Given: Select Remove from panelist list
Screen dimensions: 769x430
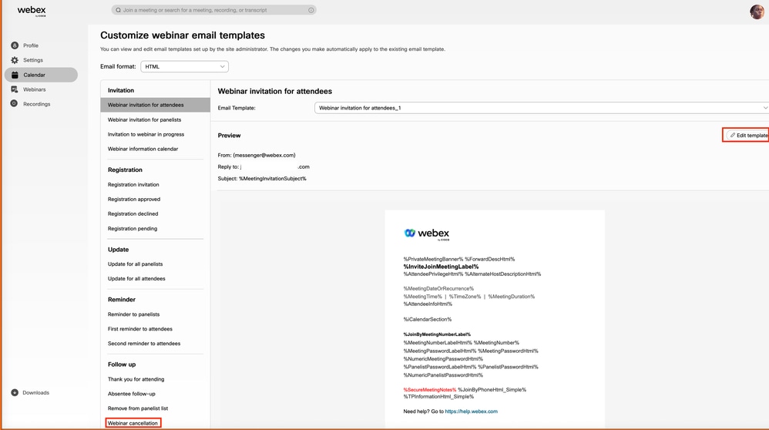Looking at the screenshot, I should click(138, 408).
